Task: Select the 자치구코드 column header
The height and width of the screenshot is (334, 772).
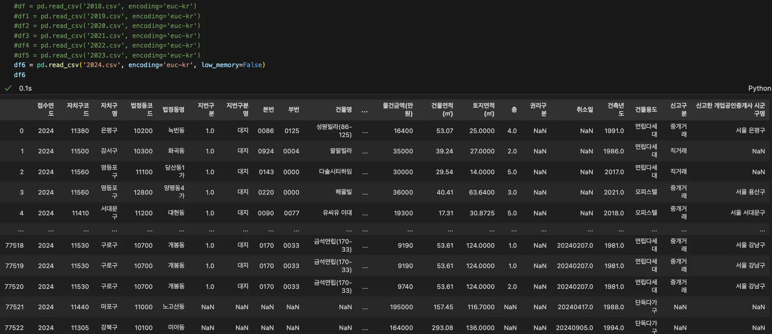Action: tap(78, 109)
